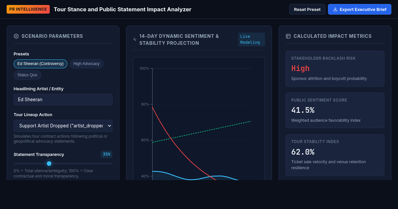The image size is (398, 209).
Task: Choose the Status Quo preset
Action: pos(27,75)
